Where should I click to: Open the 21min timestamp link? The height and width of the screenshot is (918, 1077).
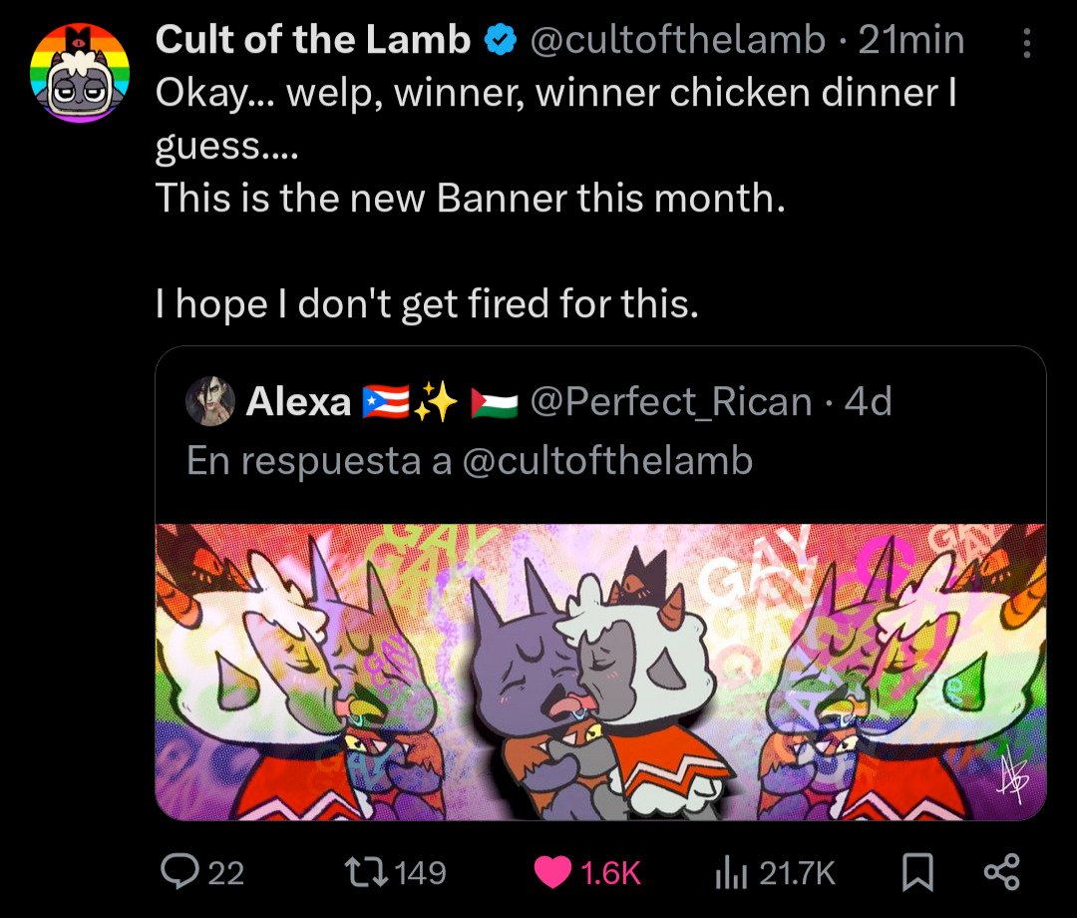point(910,40)
